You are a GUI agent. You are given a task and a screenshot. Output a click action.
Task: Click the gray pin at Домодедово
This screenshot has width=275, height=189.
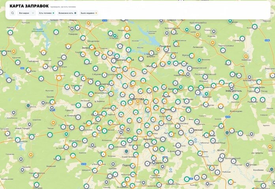click(154, 163)
